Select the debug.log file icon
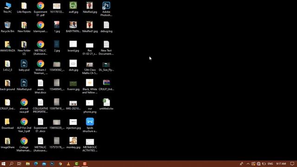Viewport: 297px width, 167px height. (x=106, y=27)
